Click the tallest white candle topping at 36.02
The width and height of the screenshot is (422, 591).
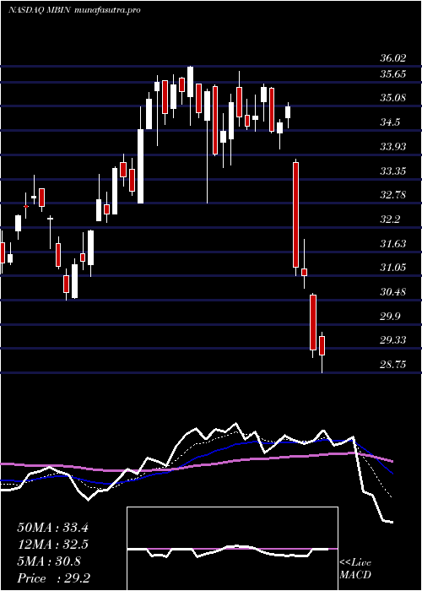[190, 82]
